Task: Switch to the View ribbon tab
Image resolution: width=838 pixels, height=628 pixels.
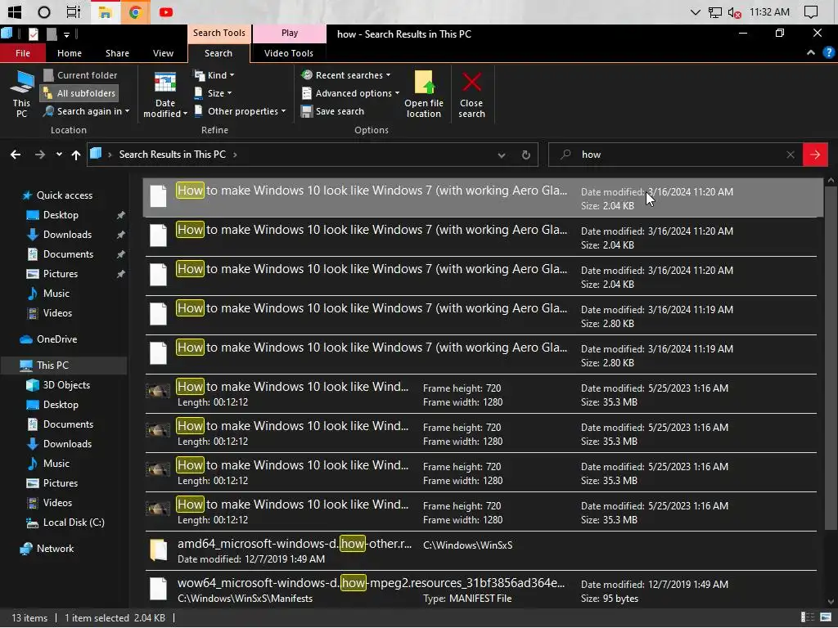Action: pos(163,53)
